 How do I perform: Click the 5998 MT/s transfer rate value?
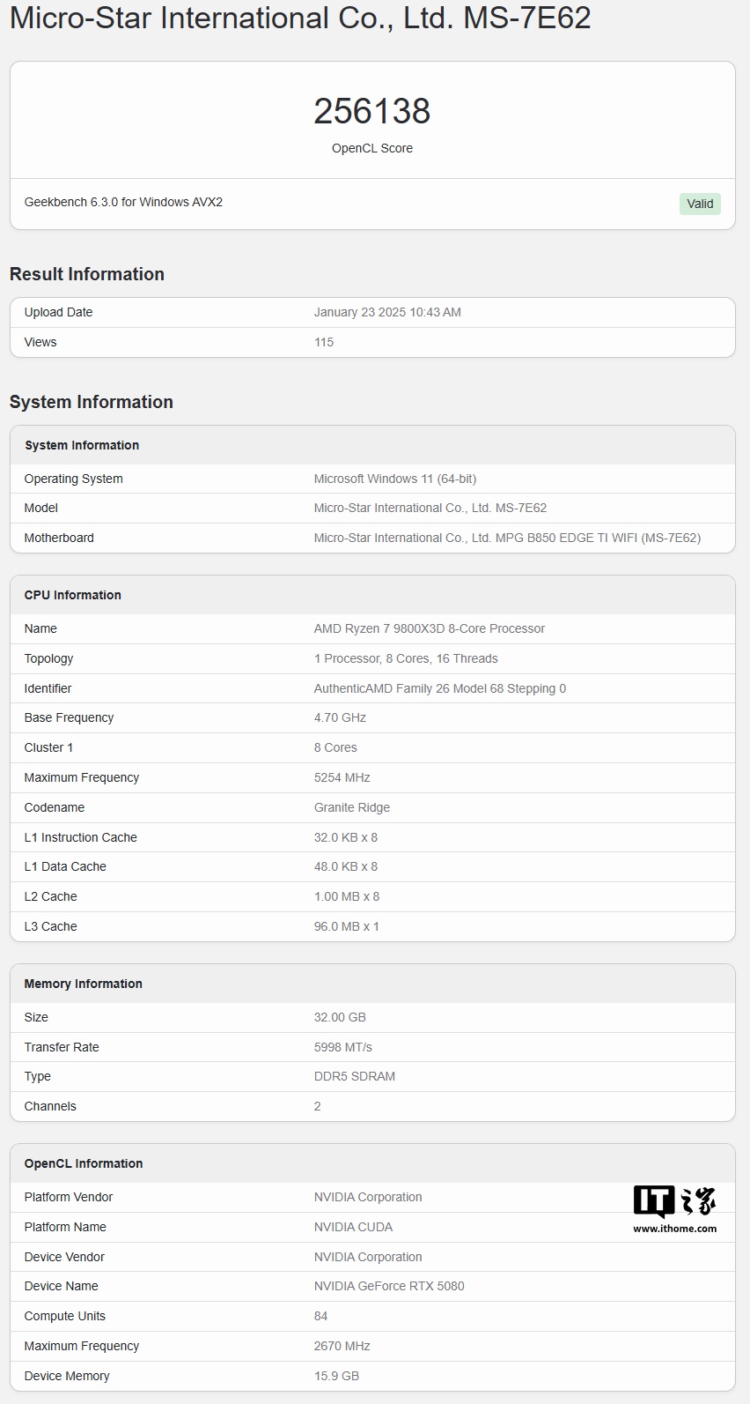pos(342,1047)
